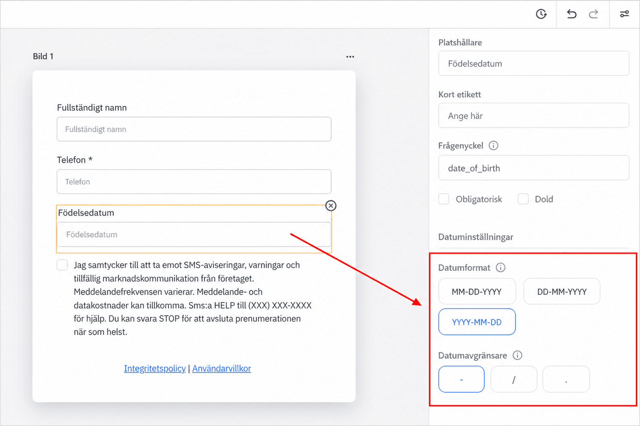Open the three-dot menu for Bild 1
Viewport: 640px width, 426px height.
click(350, 57)
